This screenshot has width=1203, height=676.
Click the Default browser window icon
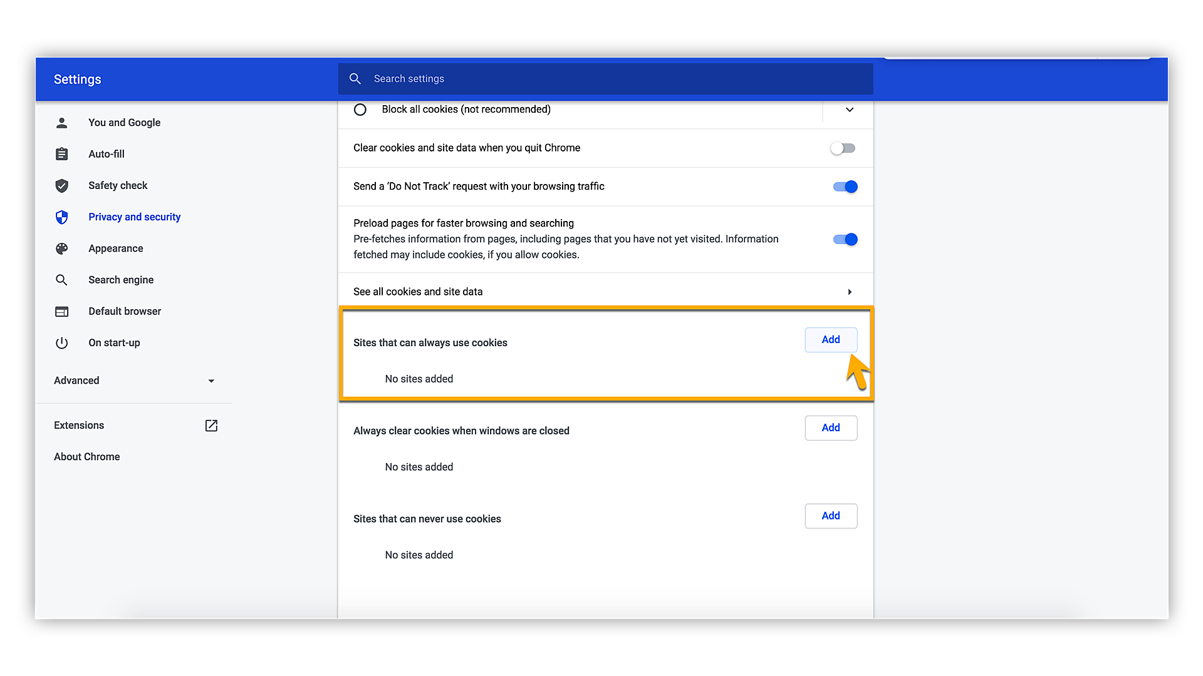pyautogui.click(x=61, y=311)
